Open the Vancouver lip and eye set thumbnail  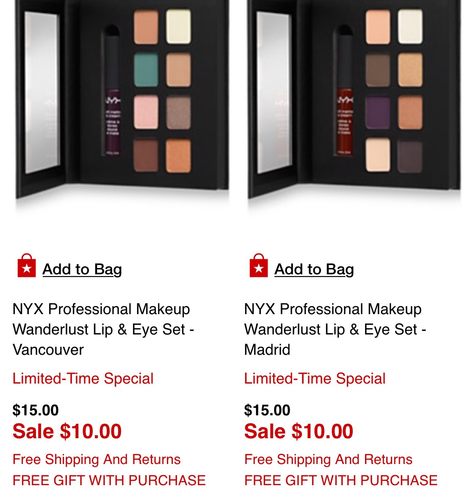click(122, 102)
